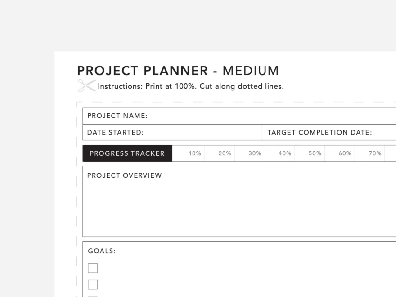The image size is (396, 297).
Task: Select the 70% progress cell
Action: click(370, 153)
